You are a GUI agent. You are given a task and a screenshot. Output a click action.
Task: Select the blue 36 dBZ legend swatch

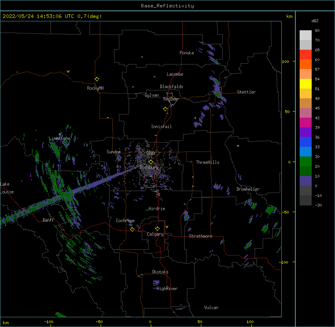pos(305,142)
